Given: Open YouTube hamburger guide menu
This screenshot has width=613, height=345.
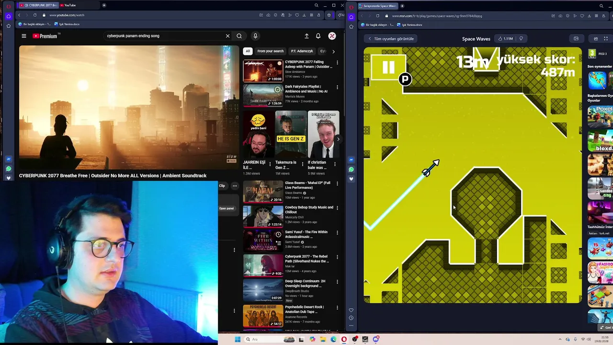Looking at the screenshot, I should point(23,36).
